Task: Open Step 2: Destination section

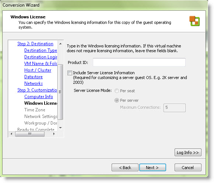Action: coord(35,44)
